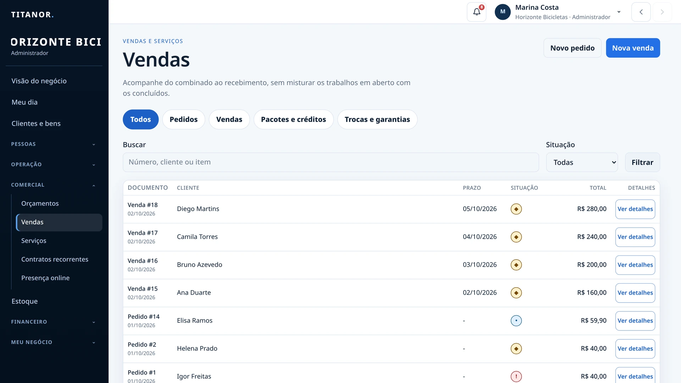Click the Situação column header
681x383 pixels.
[524, 188]
